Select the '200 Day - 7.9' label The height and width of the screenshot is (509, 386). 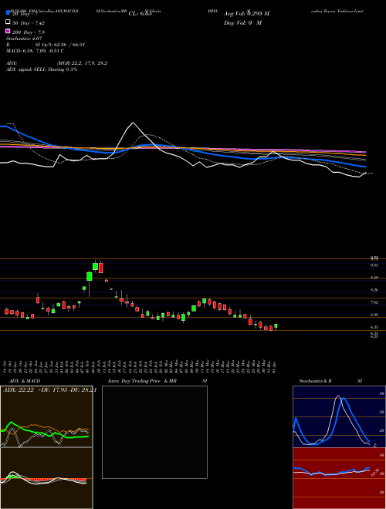tap(29, 32)
